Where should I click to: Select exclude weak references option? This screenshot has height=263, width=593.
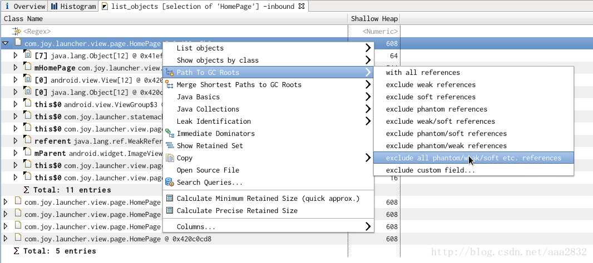[431, 84]
